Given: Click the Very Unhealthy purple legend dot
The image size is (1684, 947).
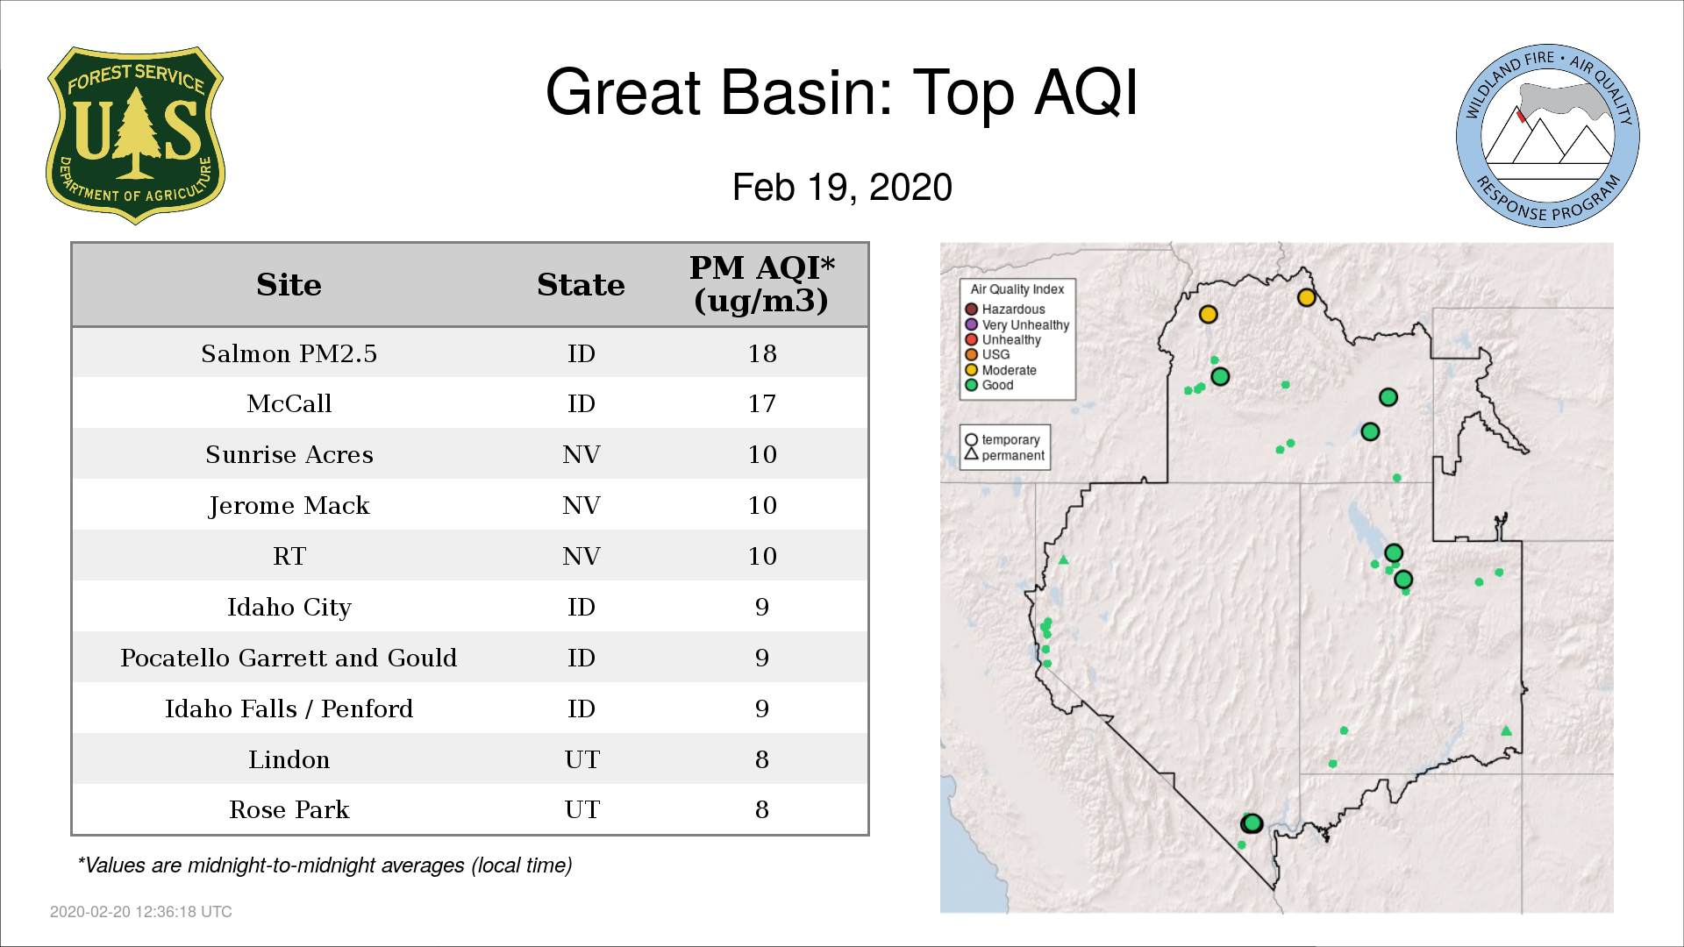Looking at the screenshot, I should (971, 324).
